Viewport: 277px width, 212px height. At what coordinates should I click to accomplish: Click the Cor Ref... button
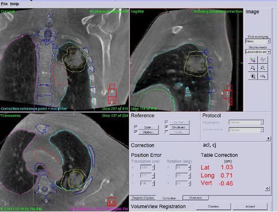pos(179,122)
